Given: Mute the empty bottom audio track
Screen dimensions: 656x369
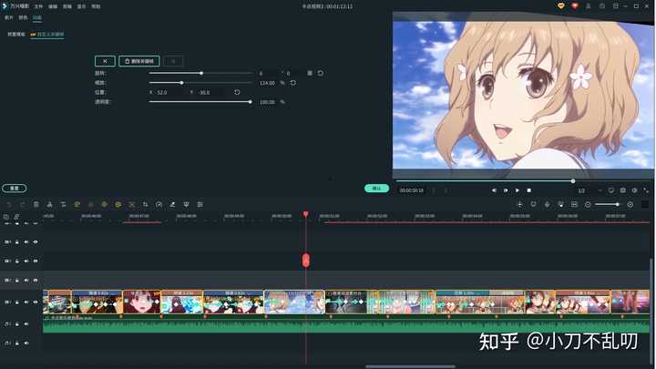Looking at the screenshot, I should (x=26, y=343).
